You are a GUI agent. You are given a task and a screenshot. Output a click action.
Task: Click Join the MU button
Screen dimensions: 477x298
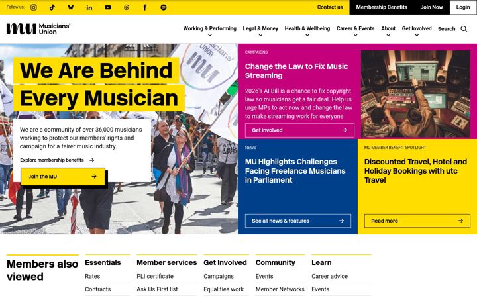[x=63, y=177]
